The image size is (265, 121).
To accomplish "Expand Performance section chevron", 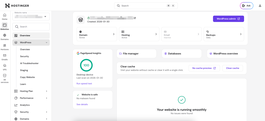I will click(x=47, y=98).
